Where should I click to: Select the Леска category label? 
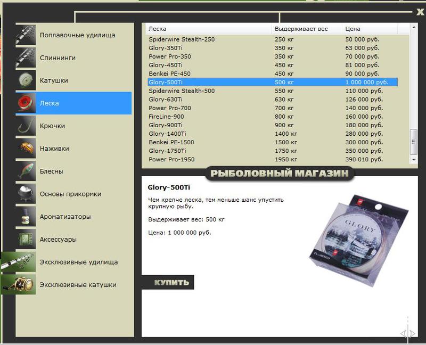click(x=49, y=103)
